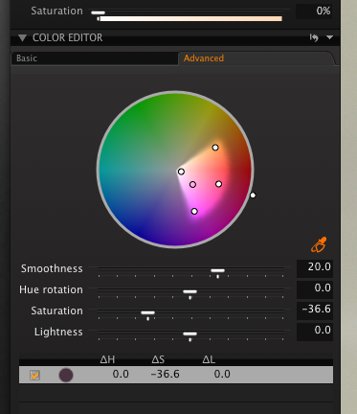Click the dark purple color swatch

click(66, 375)
